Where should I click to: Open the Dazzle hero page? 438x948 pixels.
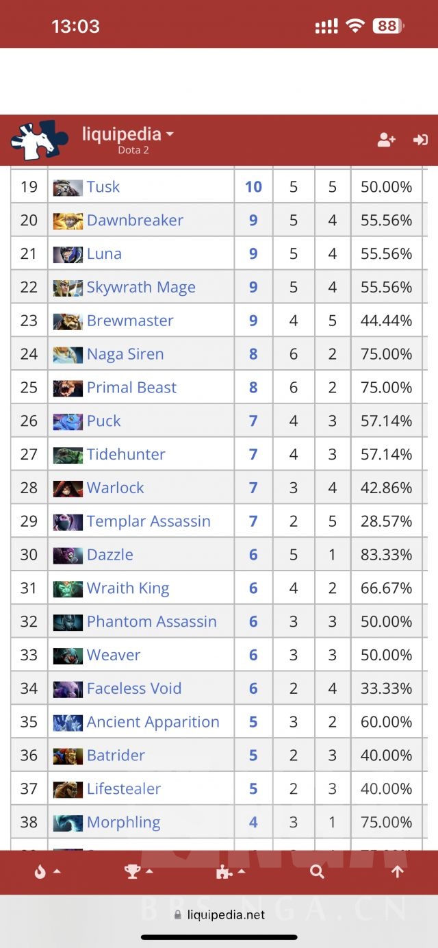pos(107,554)
